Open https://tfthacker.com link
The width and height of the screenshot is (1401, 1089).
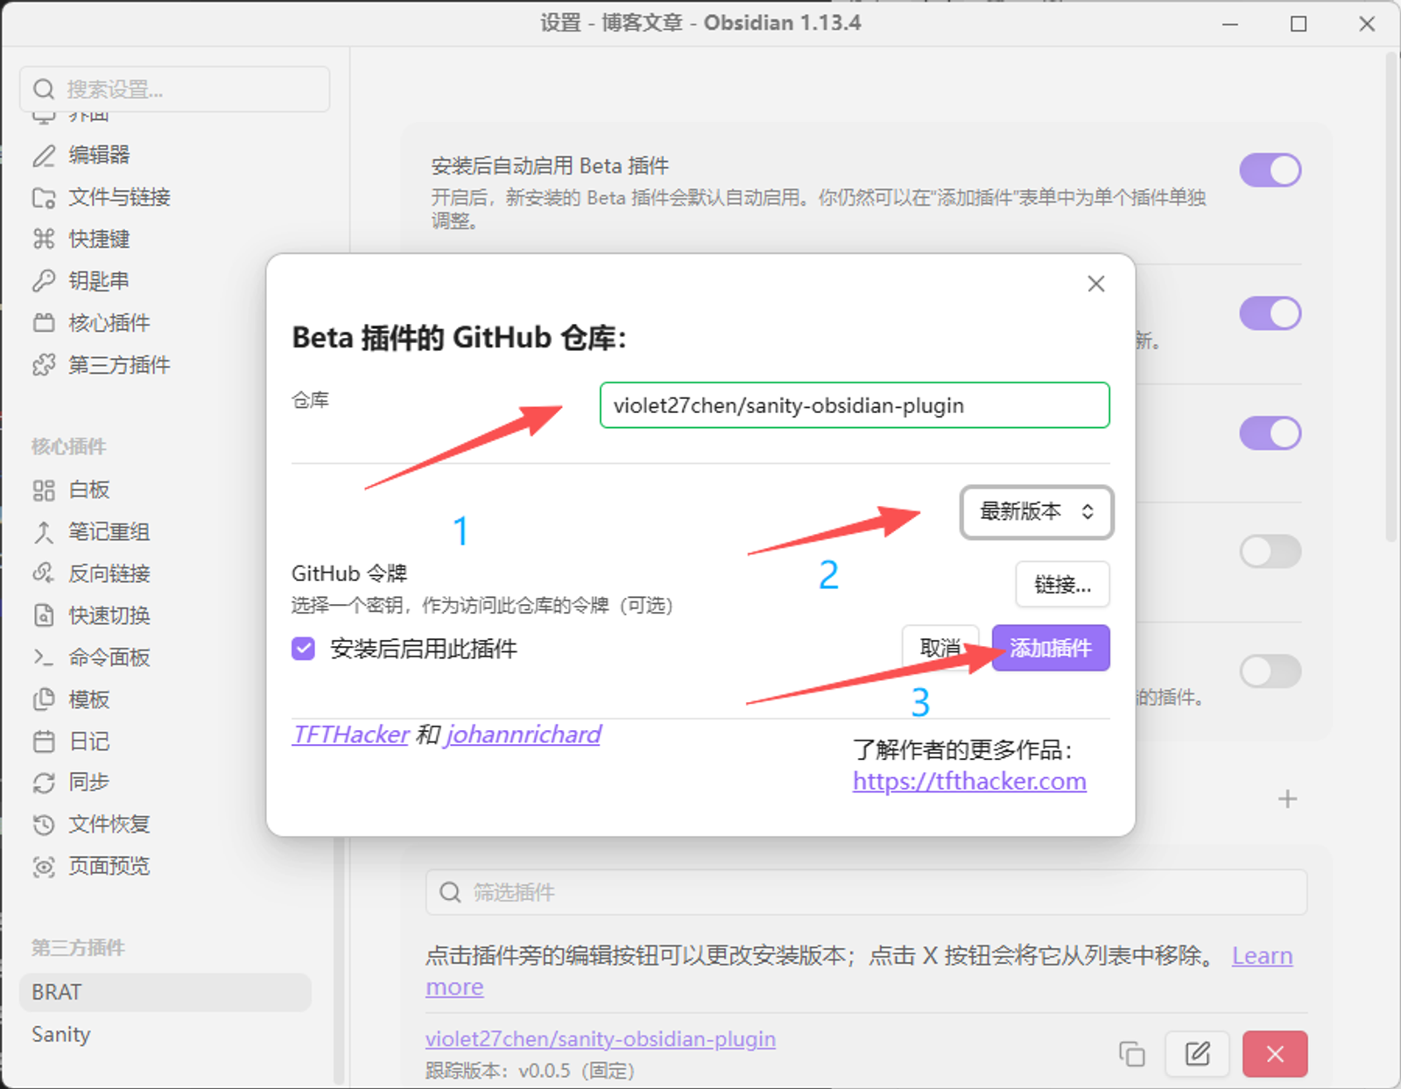pos(969,781)
